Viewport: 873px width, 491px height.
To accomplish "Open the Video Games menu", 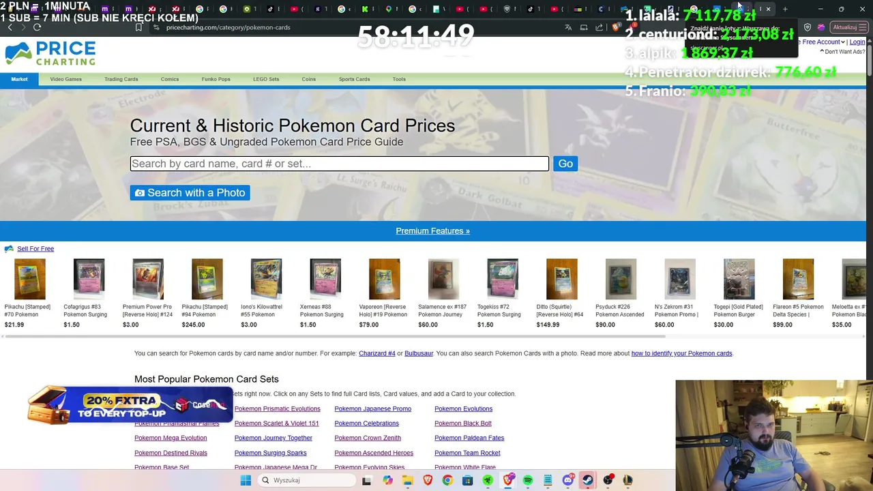I will [65, 79].
